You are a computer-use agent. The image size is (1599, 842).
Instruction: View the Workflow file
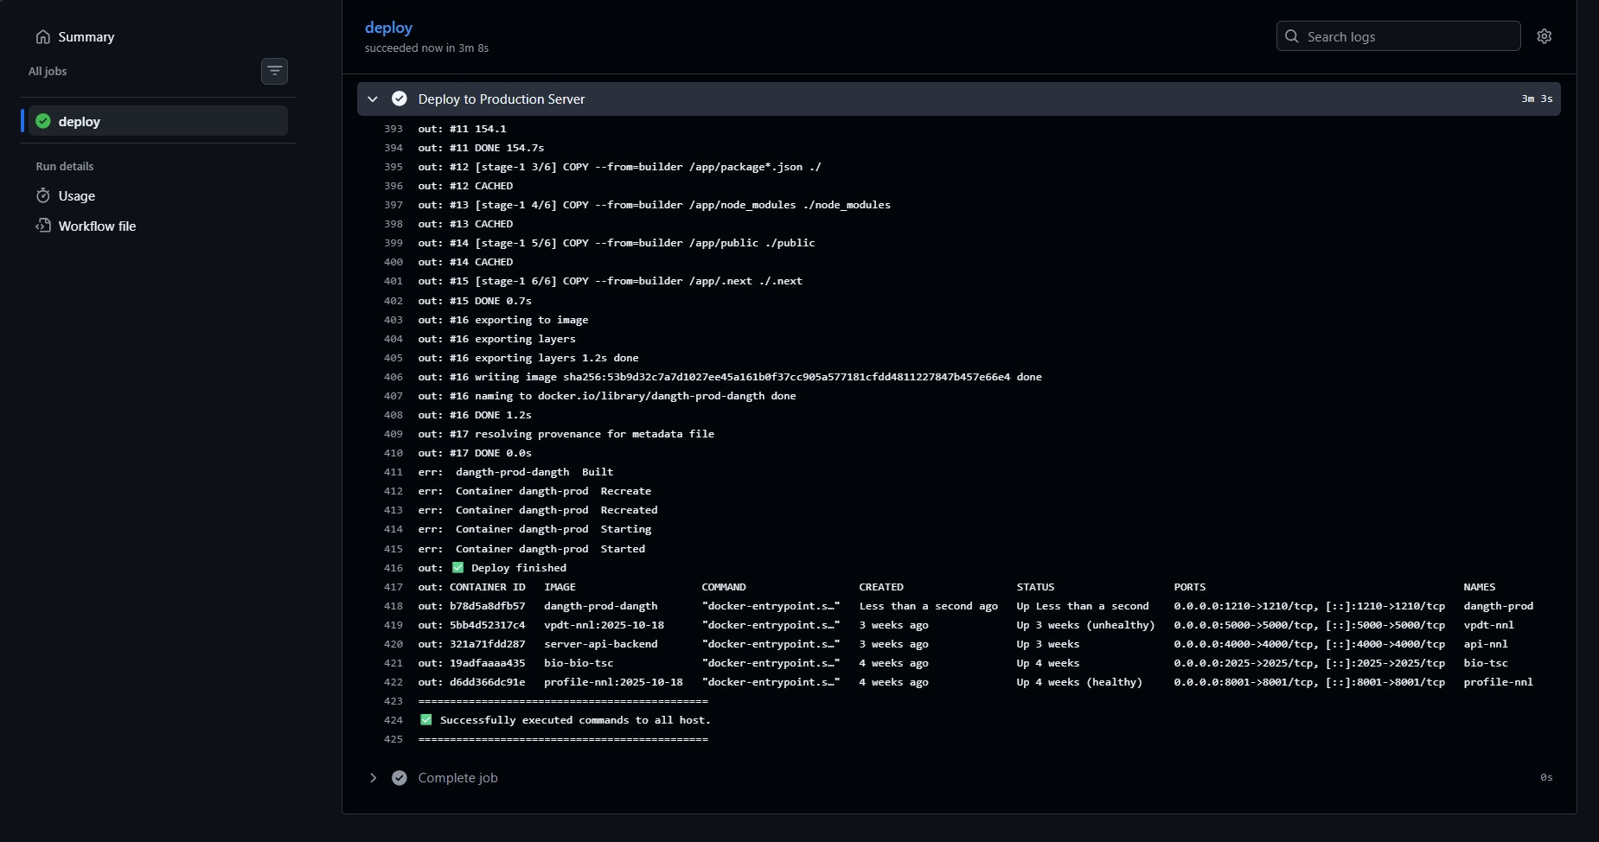pyautogui.click(x=97, y=226)
